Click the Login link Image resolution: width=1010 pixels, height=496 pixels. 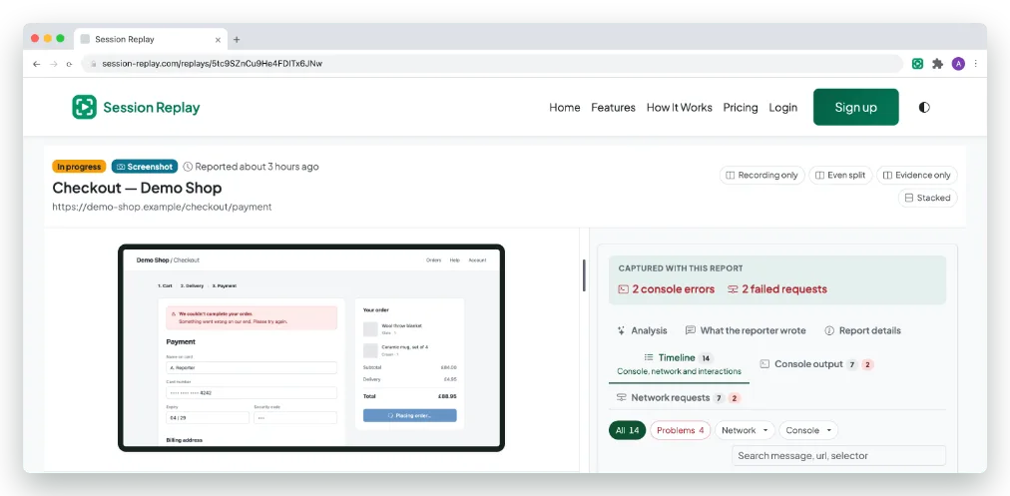(x=782, y=108)
